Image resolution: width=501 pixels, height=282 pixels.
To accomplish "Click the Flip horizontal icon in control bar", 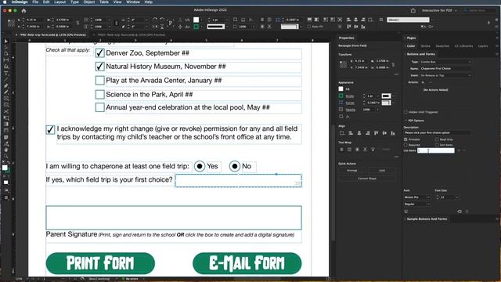I will (155, 27).
